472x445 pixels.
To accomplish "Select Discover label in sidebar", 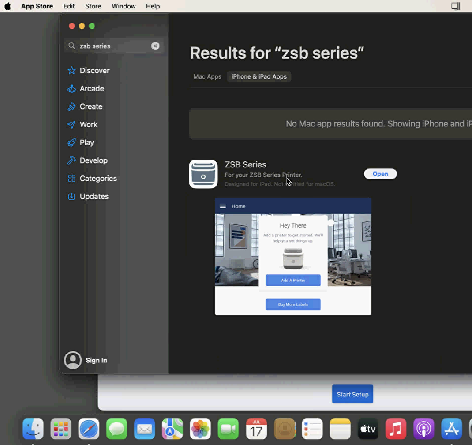I will click(94, 71).
